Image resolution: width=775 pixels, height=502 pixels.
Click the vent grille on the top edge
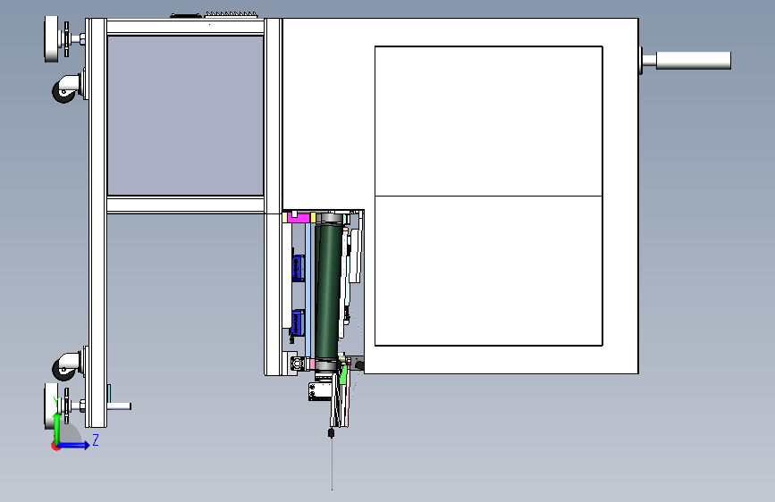(x=231, y=14)
